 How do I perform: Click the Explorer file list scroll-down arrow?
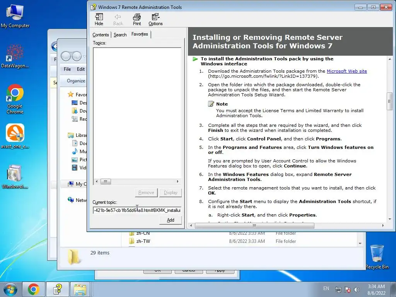(x=360, y=244)
